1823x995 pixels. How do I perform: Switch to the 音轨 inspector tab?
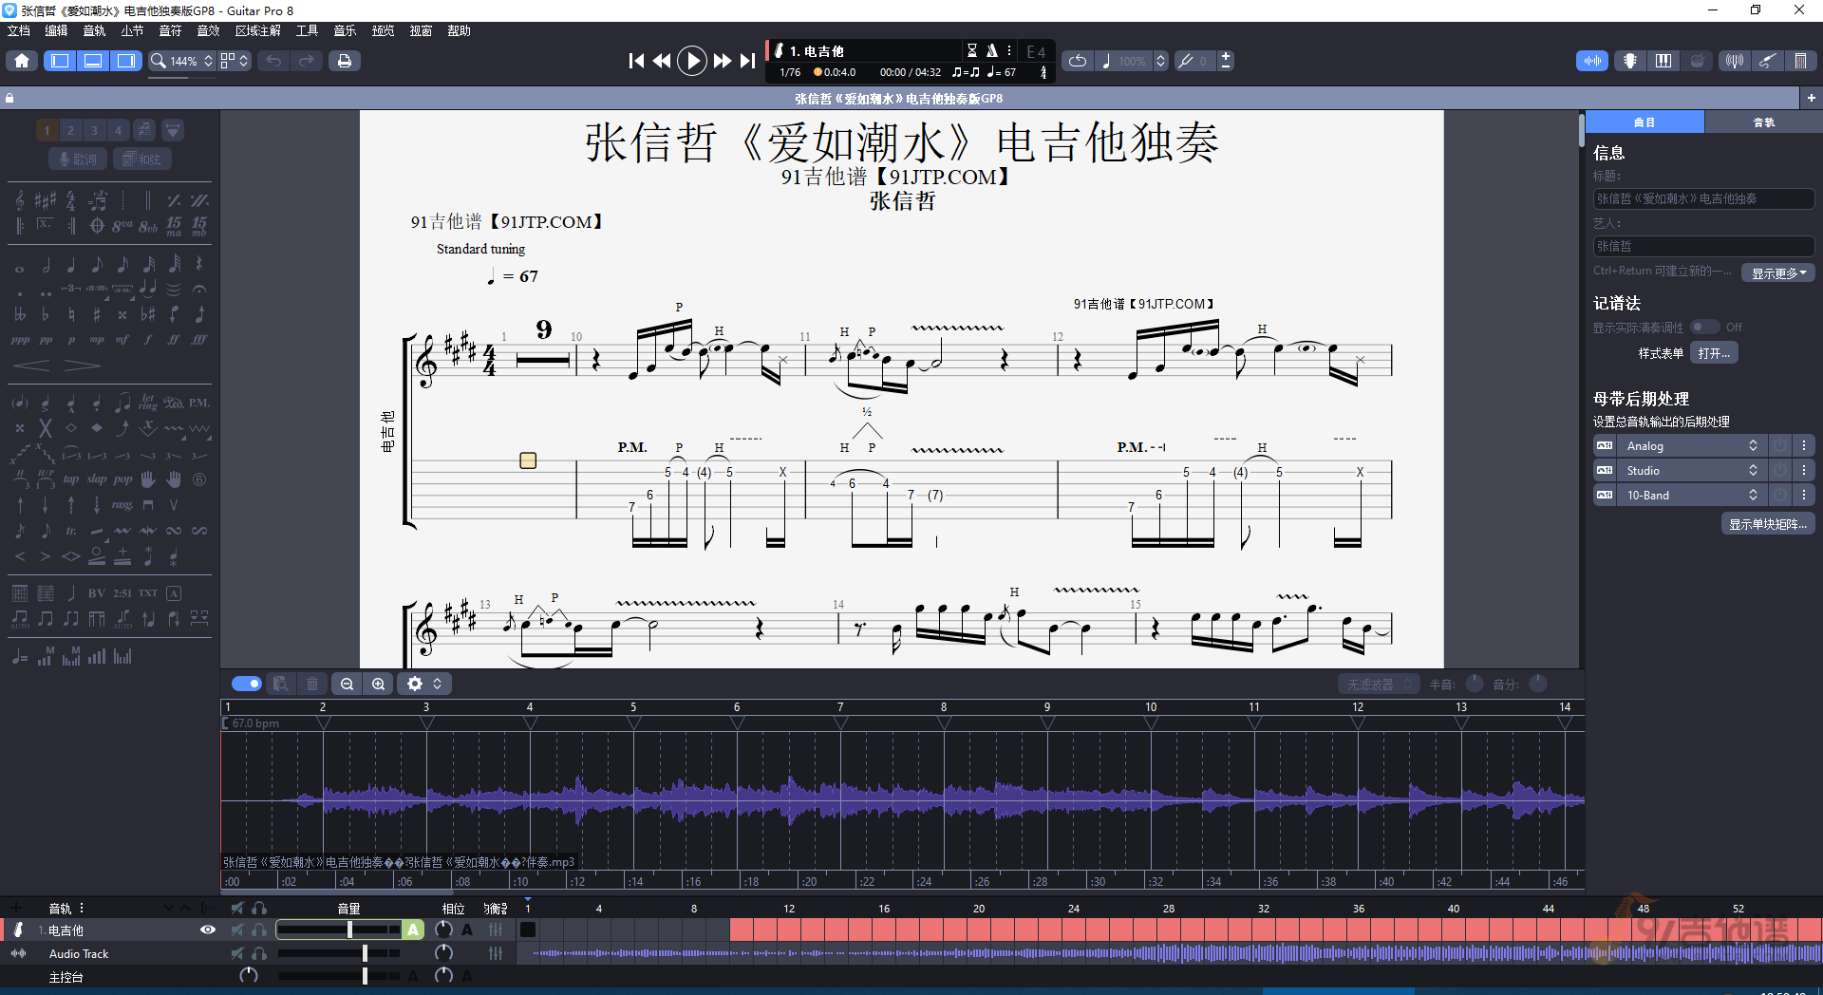[x=1763, y=122]
